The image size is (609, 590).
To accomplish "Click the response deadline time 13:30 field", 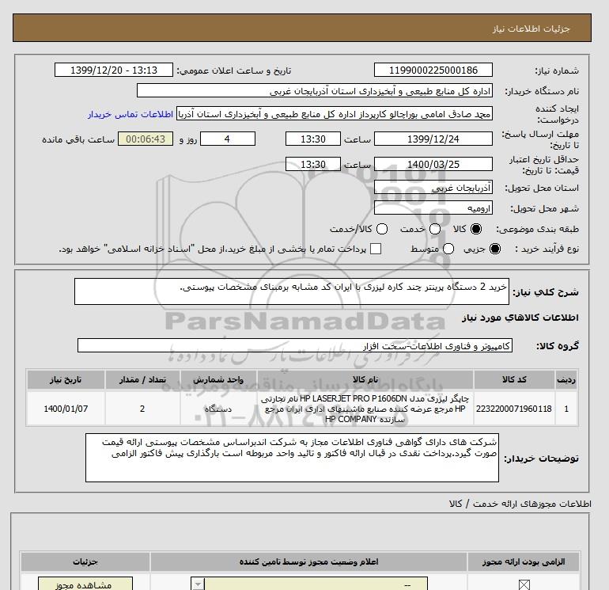I will tap(312, 139).
